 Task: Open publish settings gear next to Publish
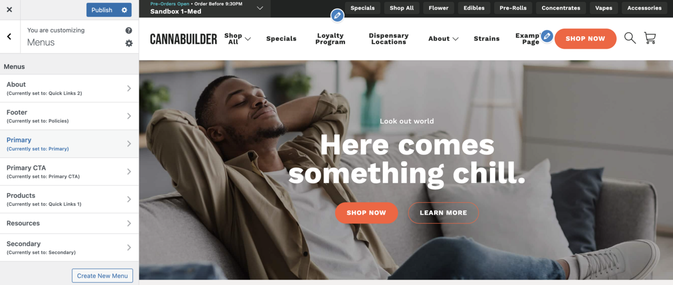point(124,10)
